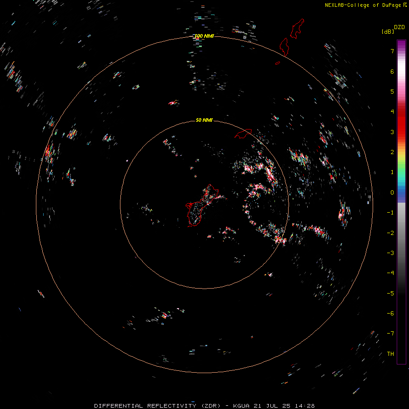Click the 0 dB value on the color scale
Viewport: 409px width, 409px height.
pos(392,193)
